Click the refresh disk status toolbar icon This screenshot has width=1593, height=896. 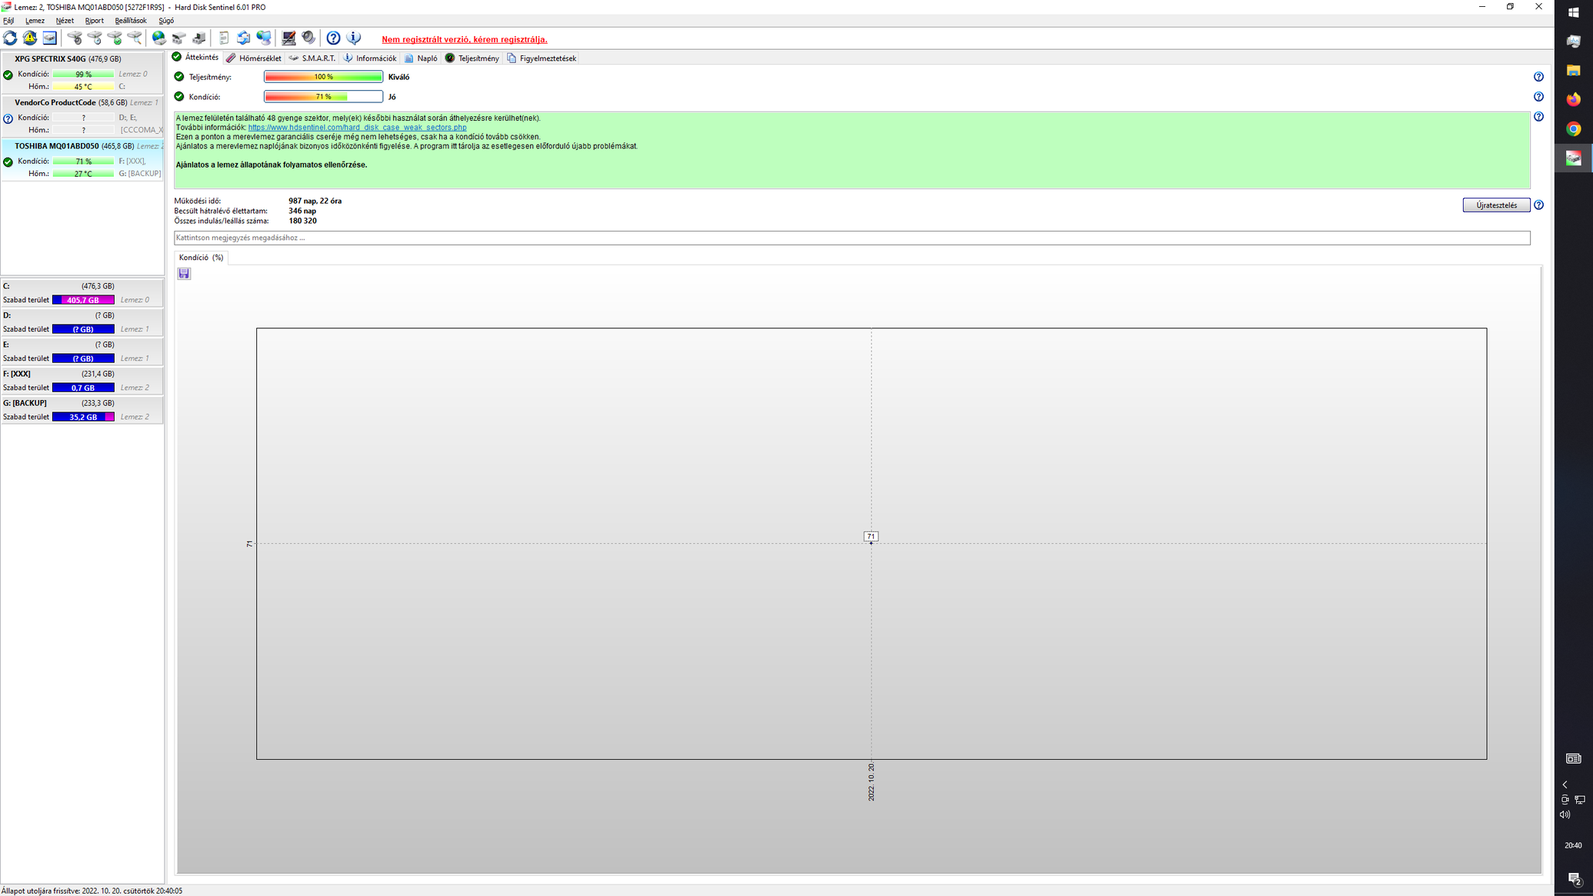10,38
